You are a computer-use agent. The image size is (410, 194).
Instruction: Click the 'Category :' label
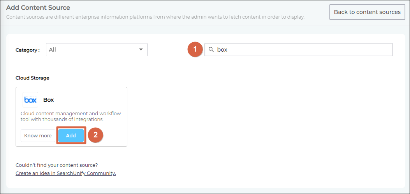tap(28, 50)
